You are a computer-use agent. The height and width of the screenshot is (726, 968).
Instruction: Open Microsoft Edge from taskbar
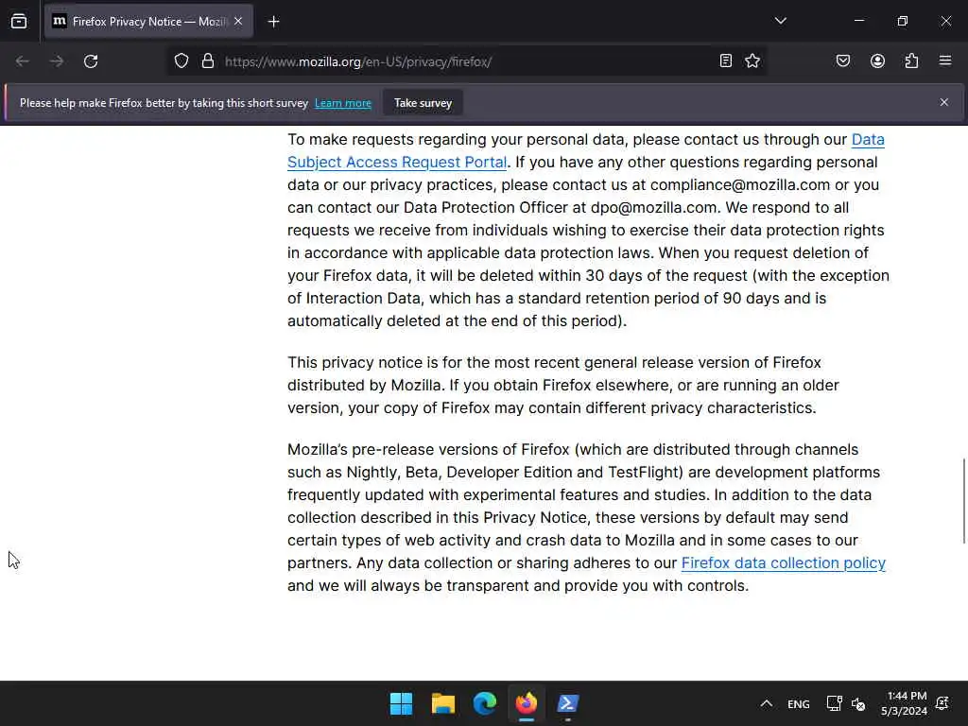coord(485,703)
